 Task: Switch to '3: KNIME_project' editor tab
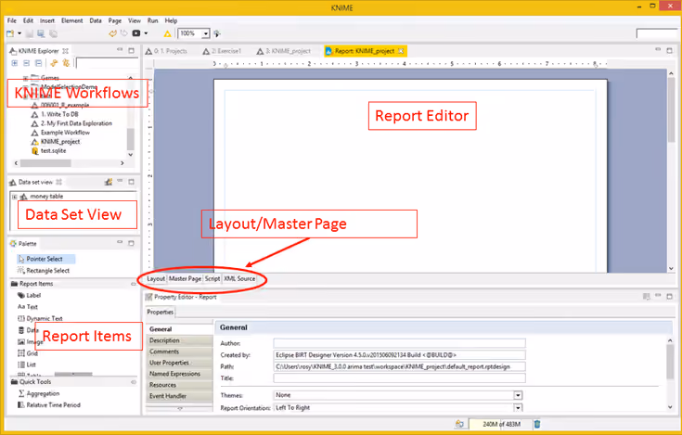tap(289, 51)
